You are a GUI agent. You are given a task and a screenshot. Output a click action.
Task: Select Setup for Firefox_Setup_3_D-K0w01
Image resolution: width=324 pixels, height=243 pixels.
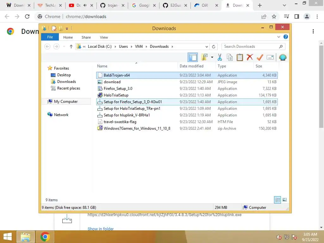tap(187, 102)
